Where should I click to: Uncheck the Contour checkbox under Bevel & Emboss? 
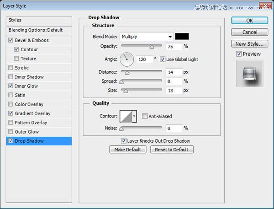(x=16, y=49)
